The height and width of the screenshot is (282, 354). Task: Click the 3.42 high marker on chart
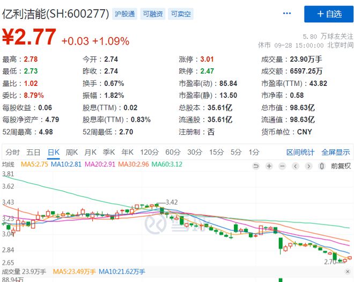[171, 202]
